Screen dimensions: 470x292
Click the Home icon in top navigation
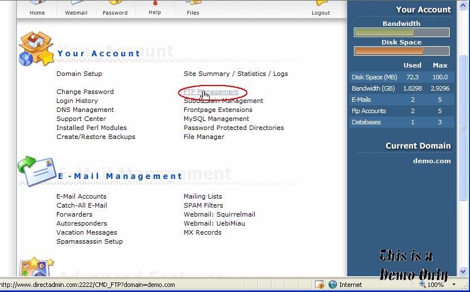(37, 2)
